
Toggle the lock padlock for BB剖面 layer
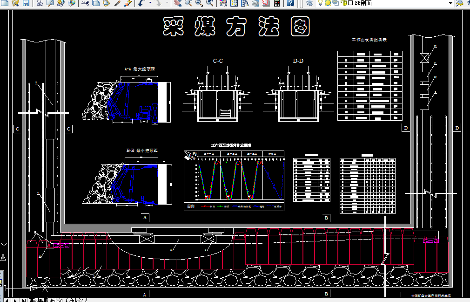(344, 3)
